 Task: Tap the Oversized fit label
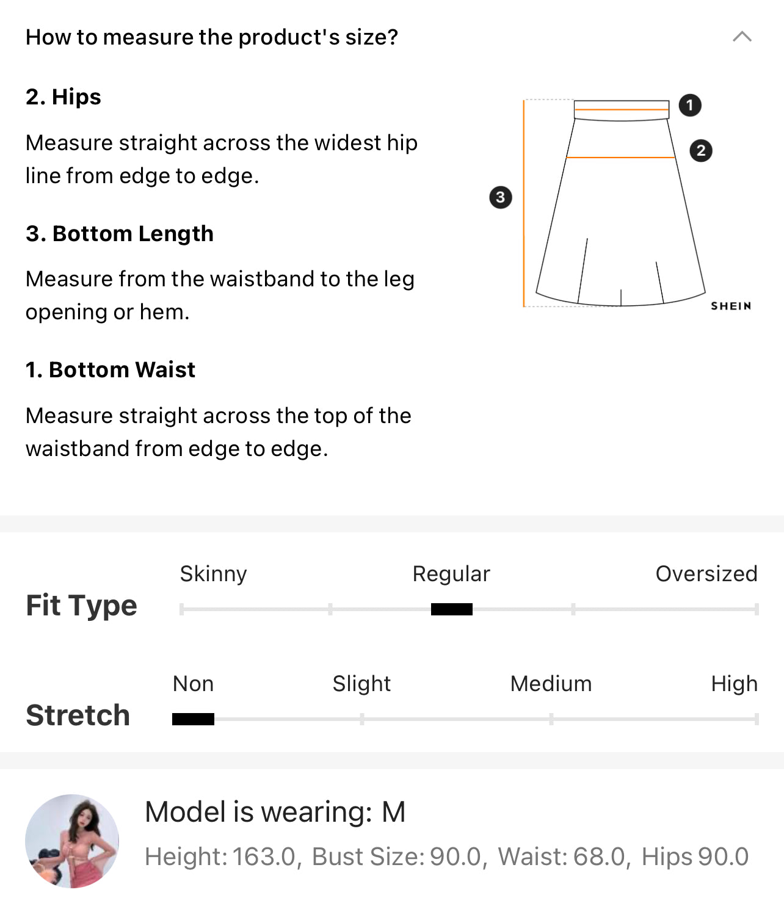pyautogui.click(x=706, y=574)
